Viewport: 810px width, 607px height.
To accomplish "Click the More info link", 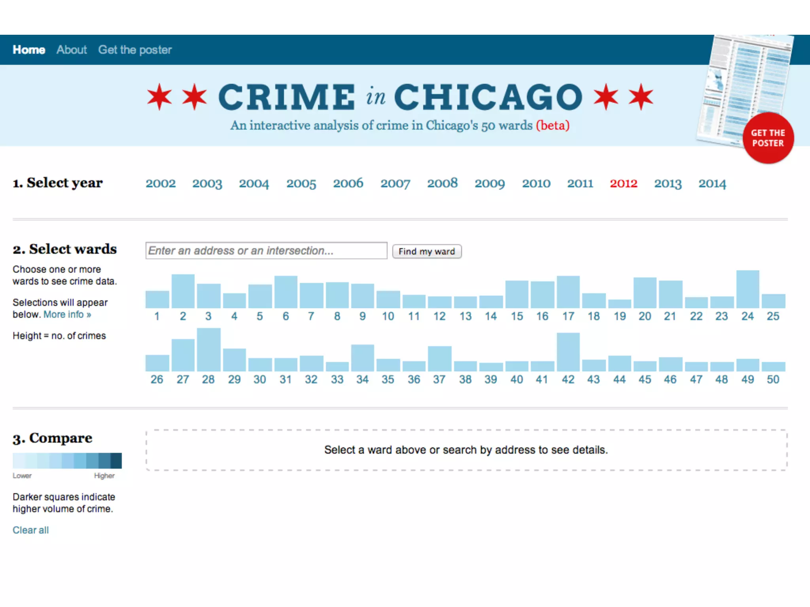I will pos(67,315).
